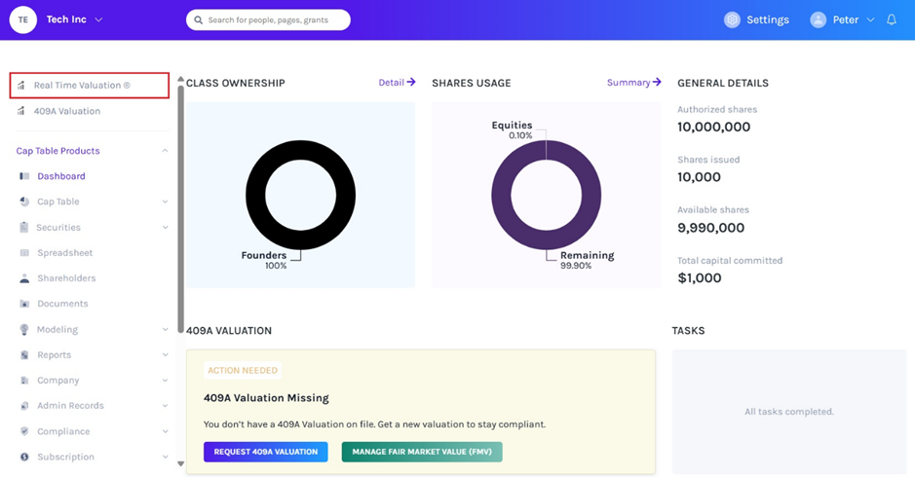The height and width of the screenshot is (477, 915).
Task: Open Real Time Valuation menu item
Action: [90, 85]
